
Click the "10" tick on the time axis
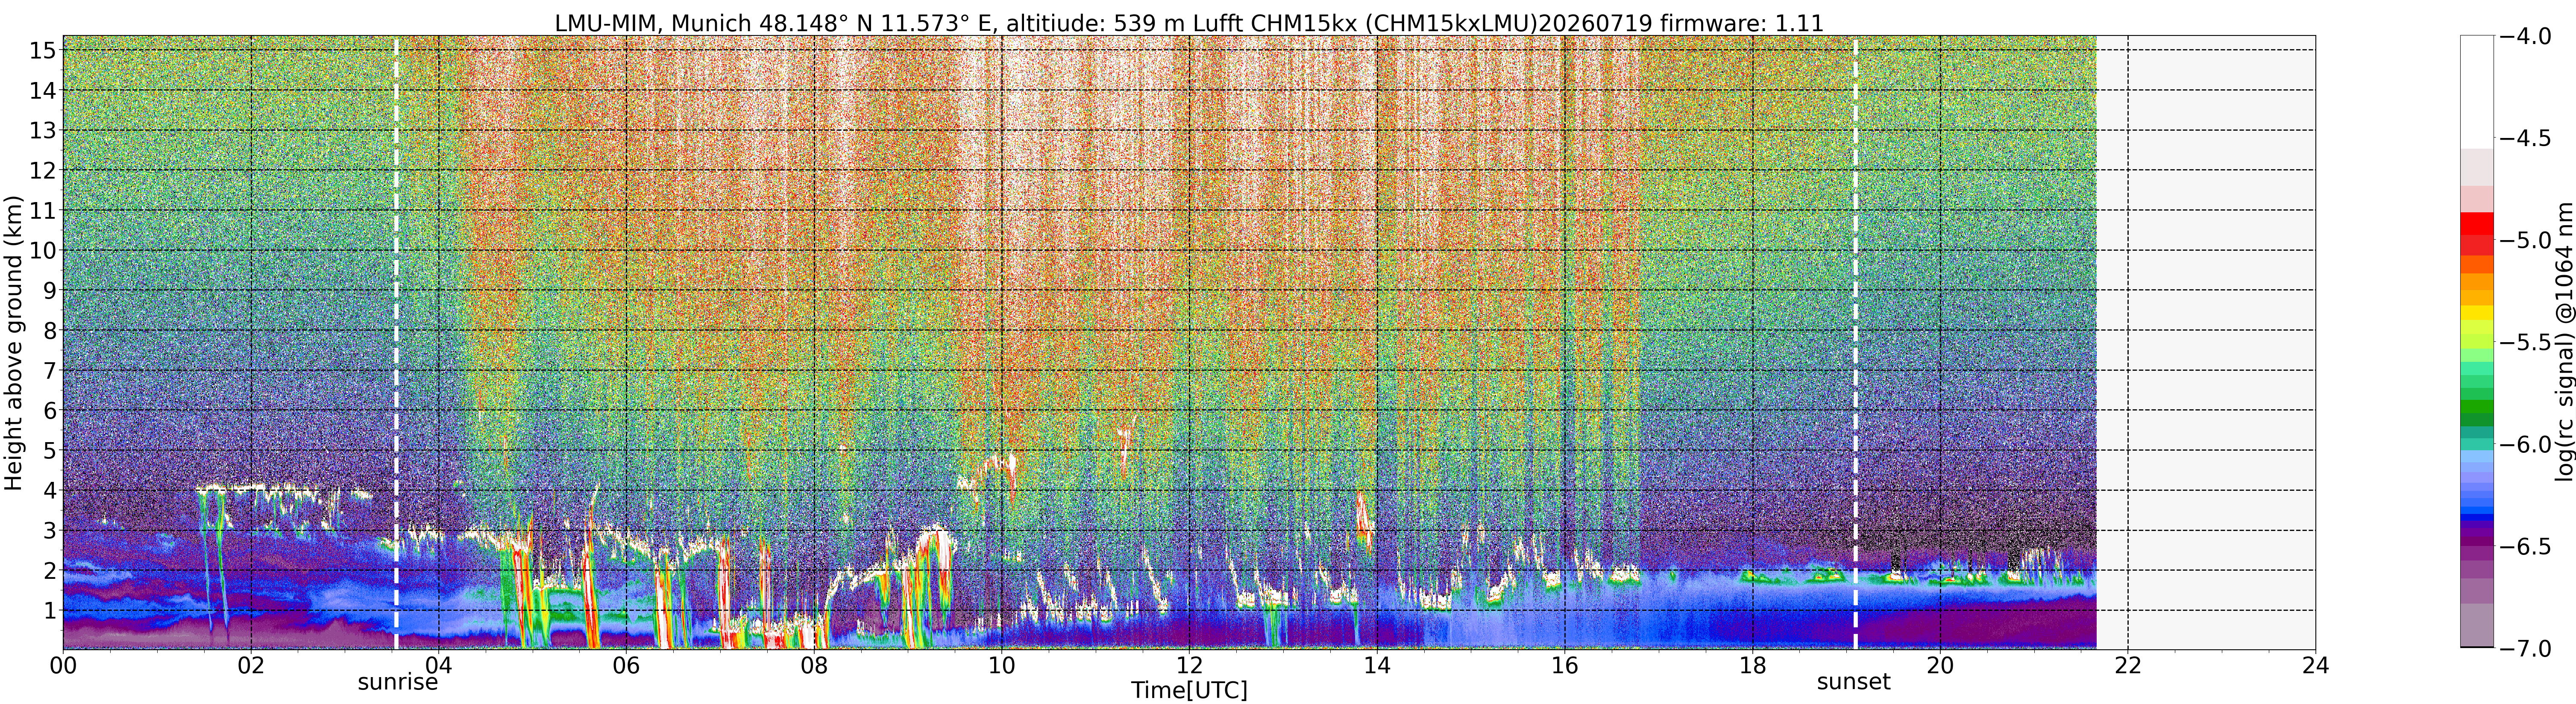[1002, 666]
